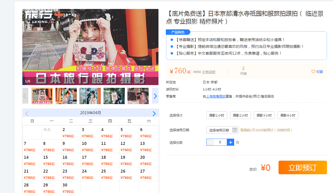
Task: Show previous thumbnails with left arrow
Action: (x=25, y=96)
